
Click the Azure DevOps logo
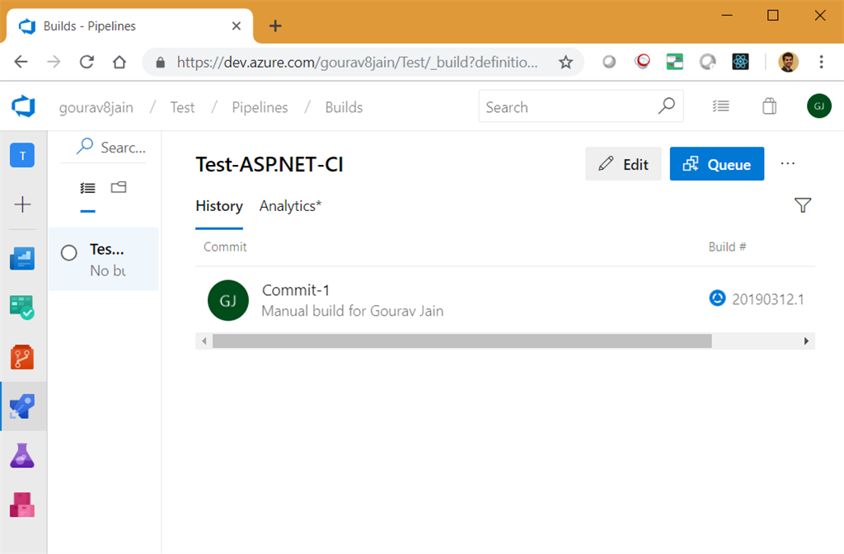tap(23, 107)
